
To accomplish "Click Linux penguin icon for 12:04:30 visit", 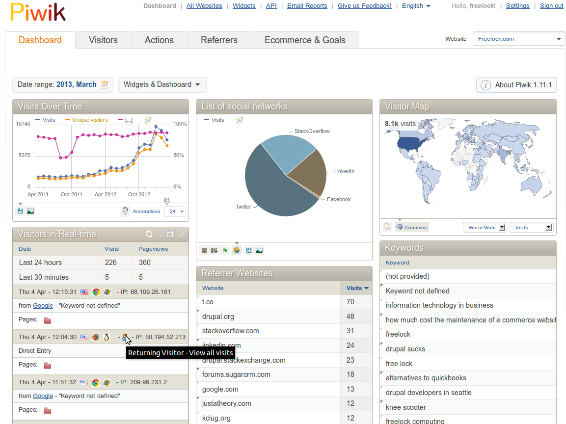I will pos(107,337).
